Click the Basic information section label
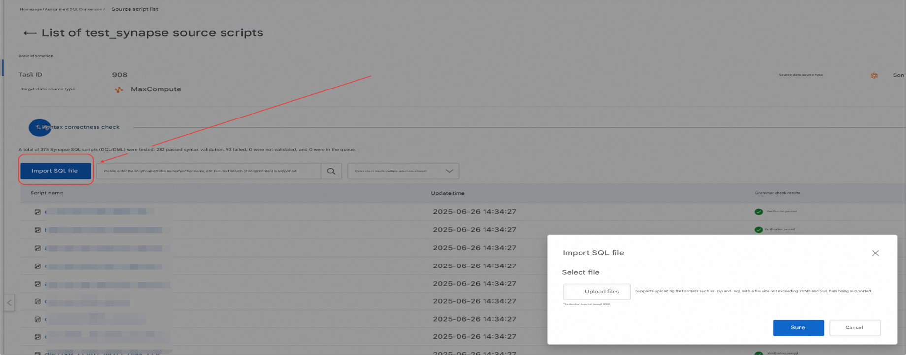 (x=36, y=56)
